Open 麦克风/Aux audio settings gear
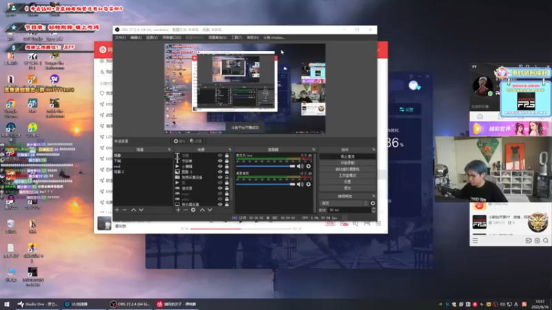552x310 pixels. click(308, 166)
